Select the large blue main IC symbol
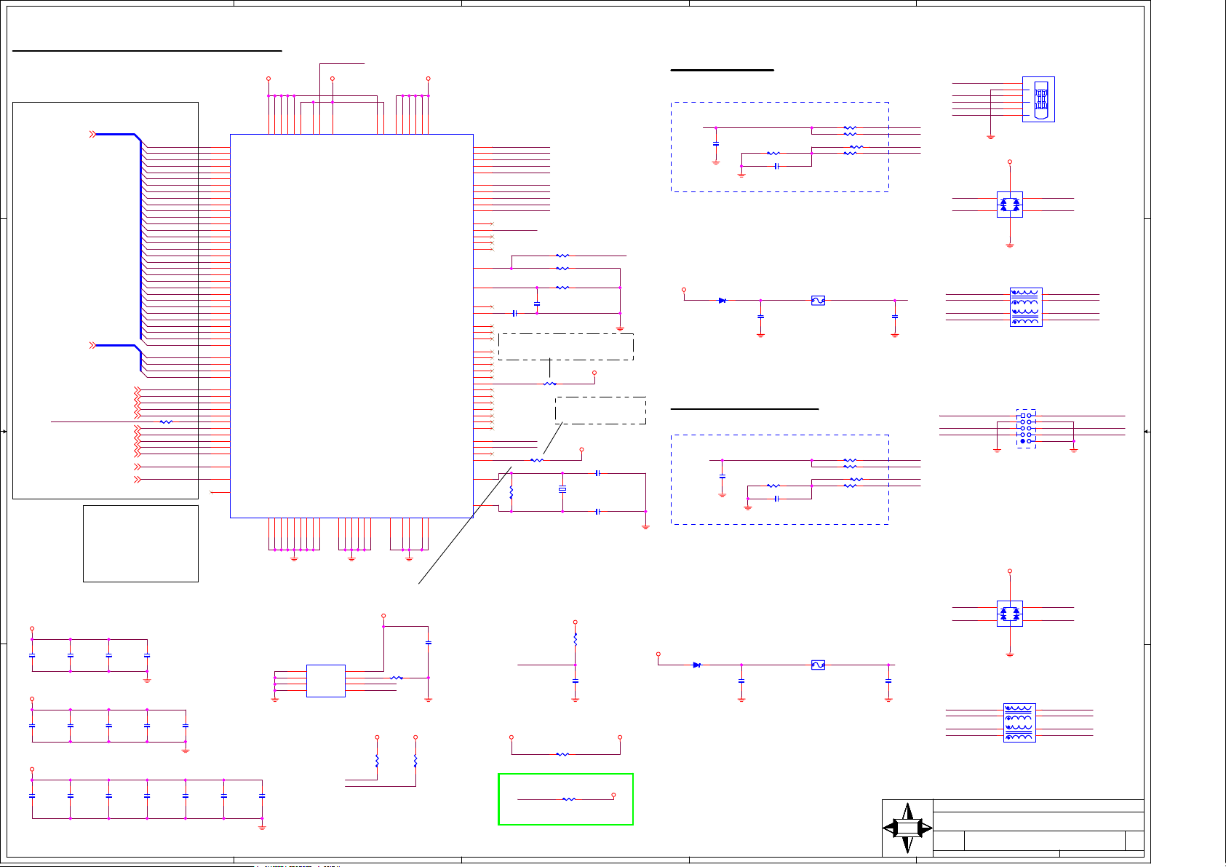This screenshot has height=867, width=1226. pyautogui.click(x=351, y=325)
